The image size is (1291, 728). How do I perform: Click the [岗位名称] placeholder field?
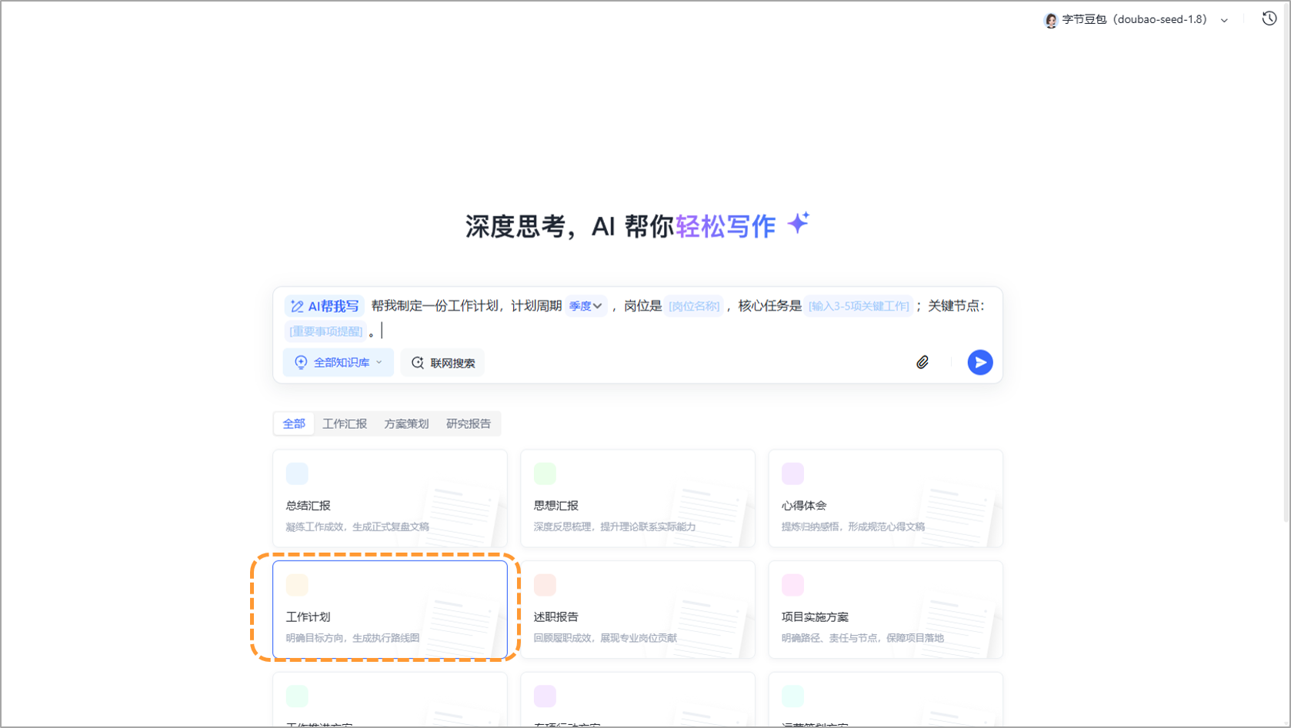point(692,306)
